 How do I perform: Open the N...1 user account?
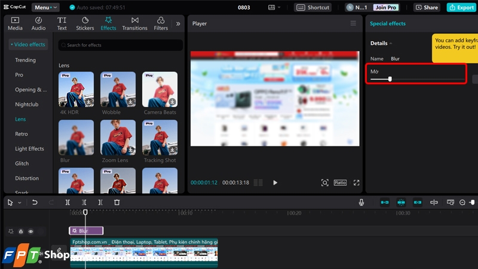click(357, 7)
